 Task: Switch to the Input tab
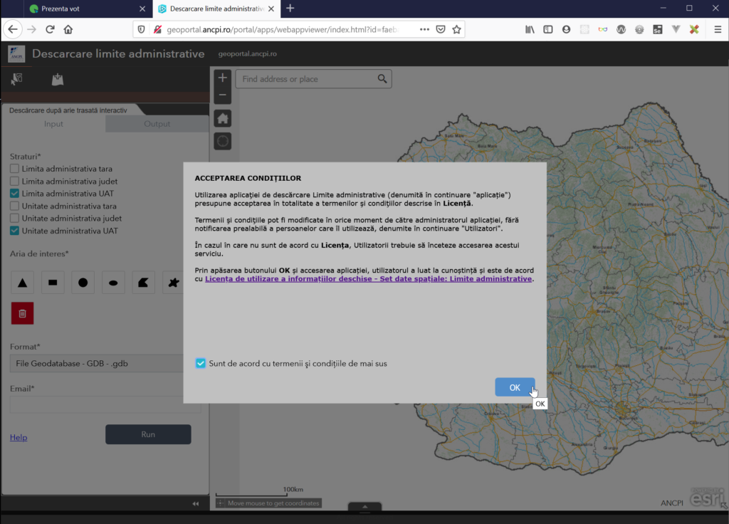tap(53, 124)
